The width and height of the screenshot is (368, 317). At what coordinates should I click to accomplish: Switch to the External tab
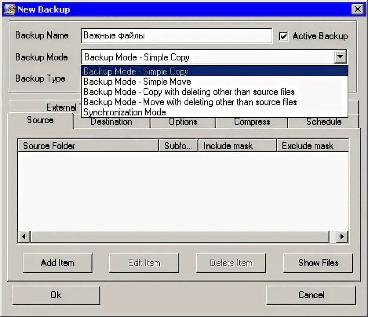point(45,107)
